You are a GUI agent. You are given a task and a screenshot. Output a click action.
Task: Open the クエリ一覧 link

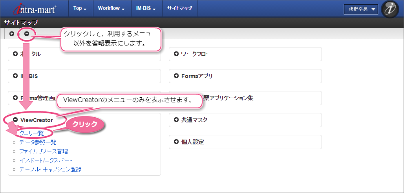(32, 133)
